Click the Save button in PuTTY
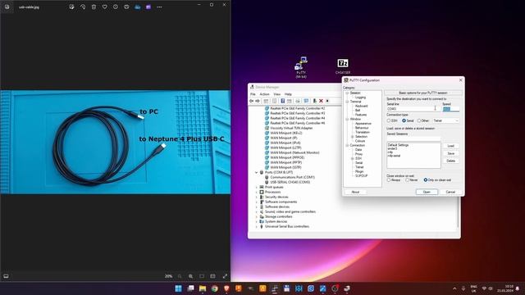Screen dimensions: 525x295 pyautogui.click(x=450, y=153)
